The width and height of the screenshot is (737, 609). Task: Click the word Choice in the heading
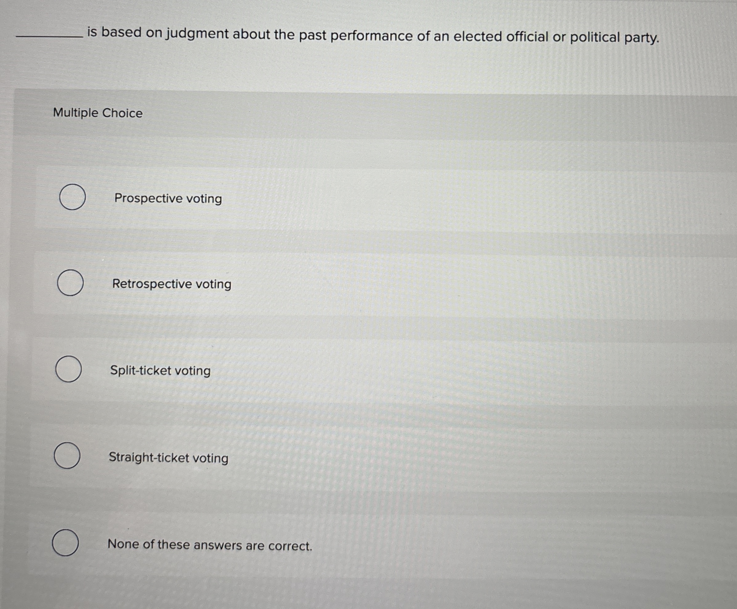point(123,113)
